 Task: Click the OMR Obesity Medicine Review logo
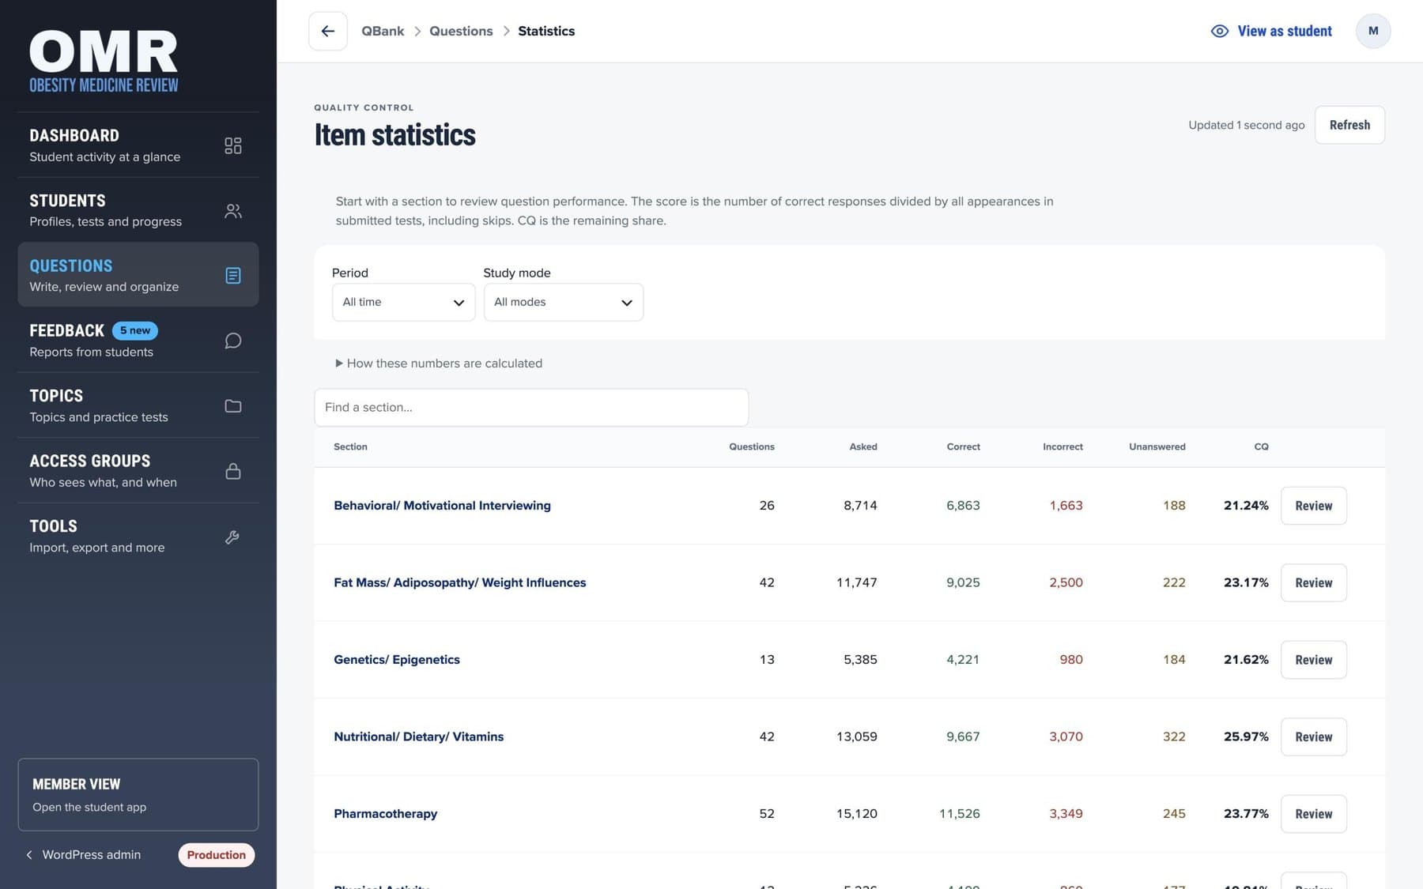[104, 62]
